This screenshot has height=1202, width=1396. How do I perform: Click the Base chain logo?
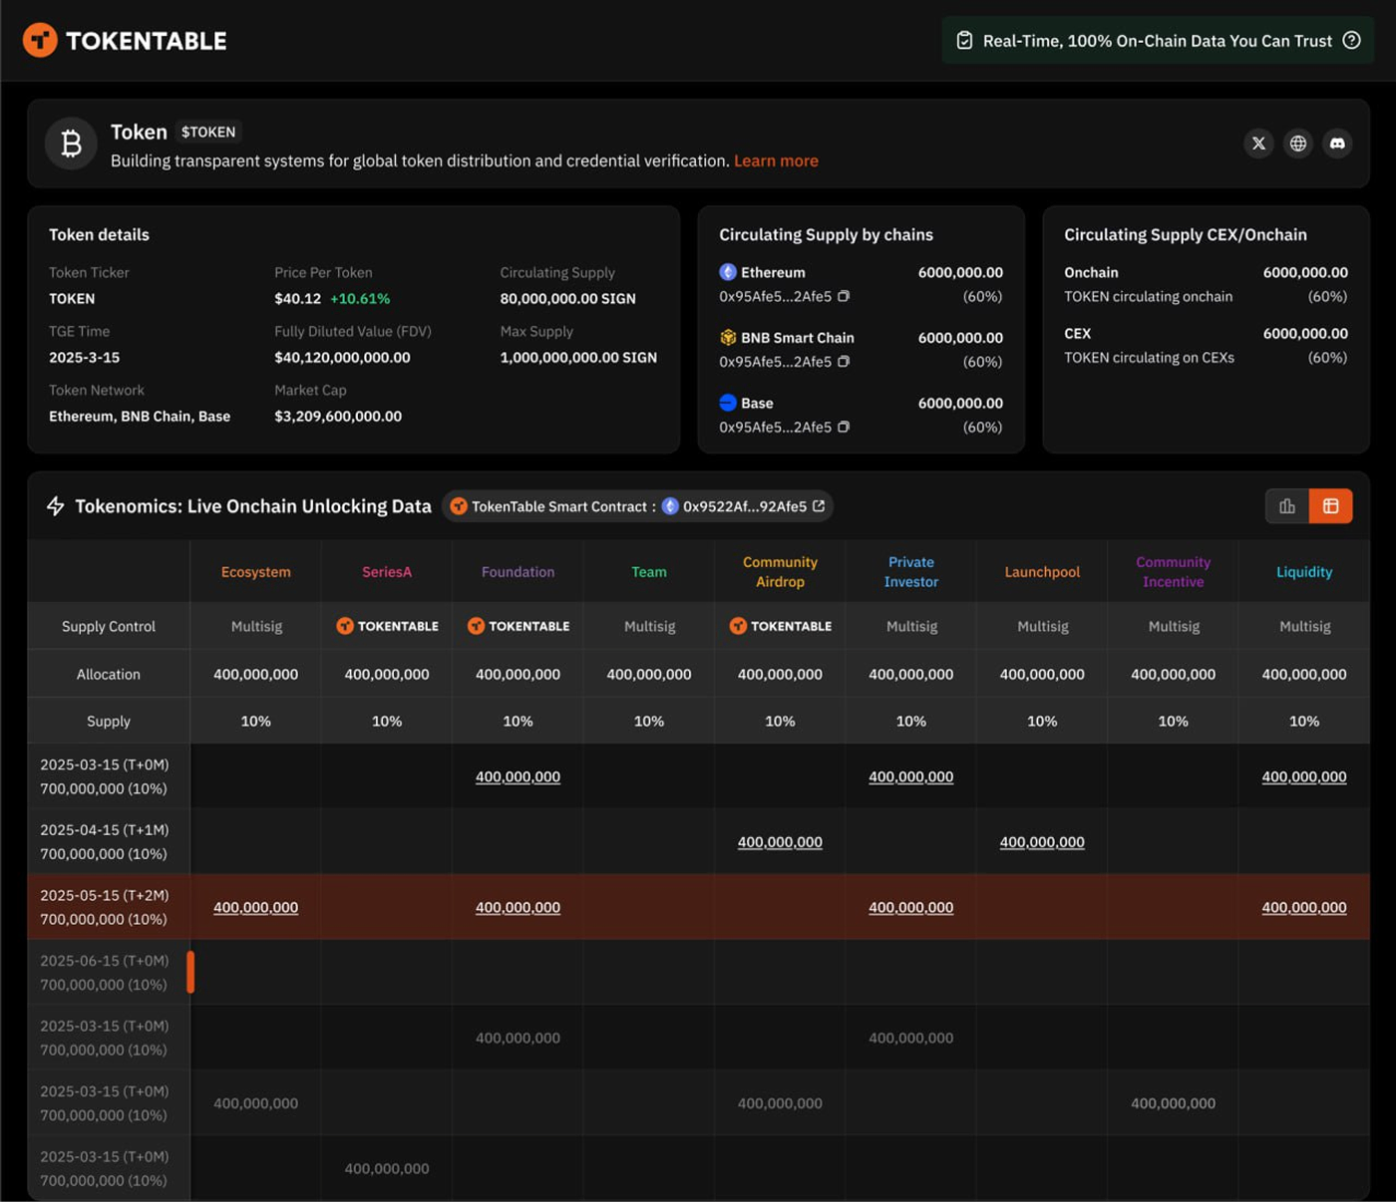(x=728, y=403)
